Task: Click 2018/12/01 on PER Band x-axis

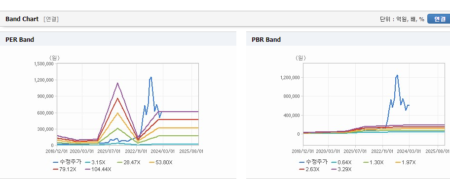Action: pyautogui.click(x=57, y=151)
